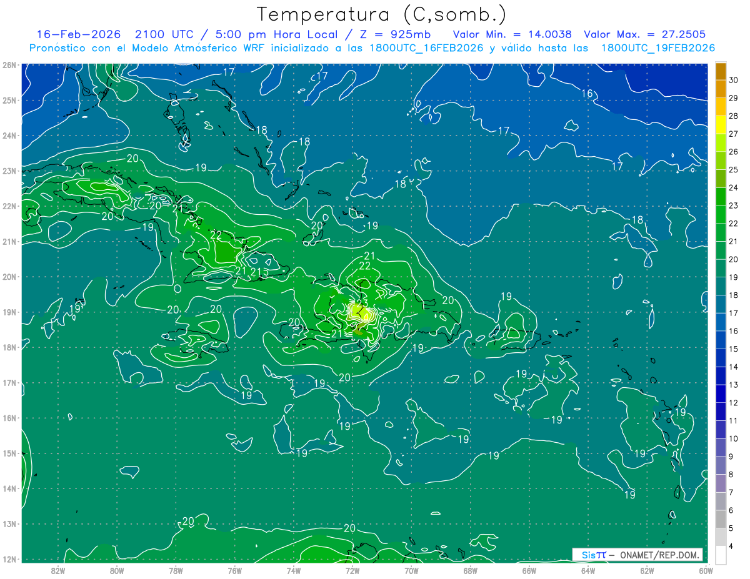Screen dimensions: 750x579
Task: Click the "20" label on the color scale
Action: pyautogui.click(x=734, y=259)
